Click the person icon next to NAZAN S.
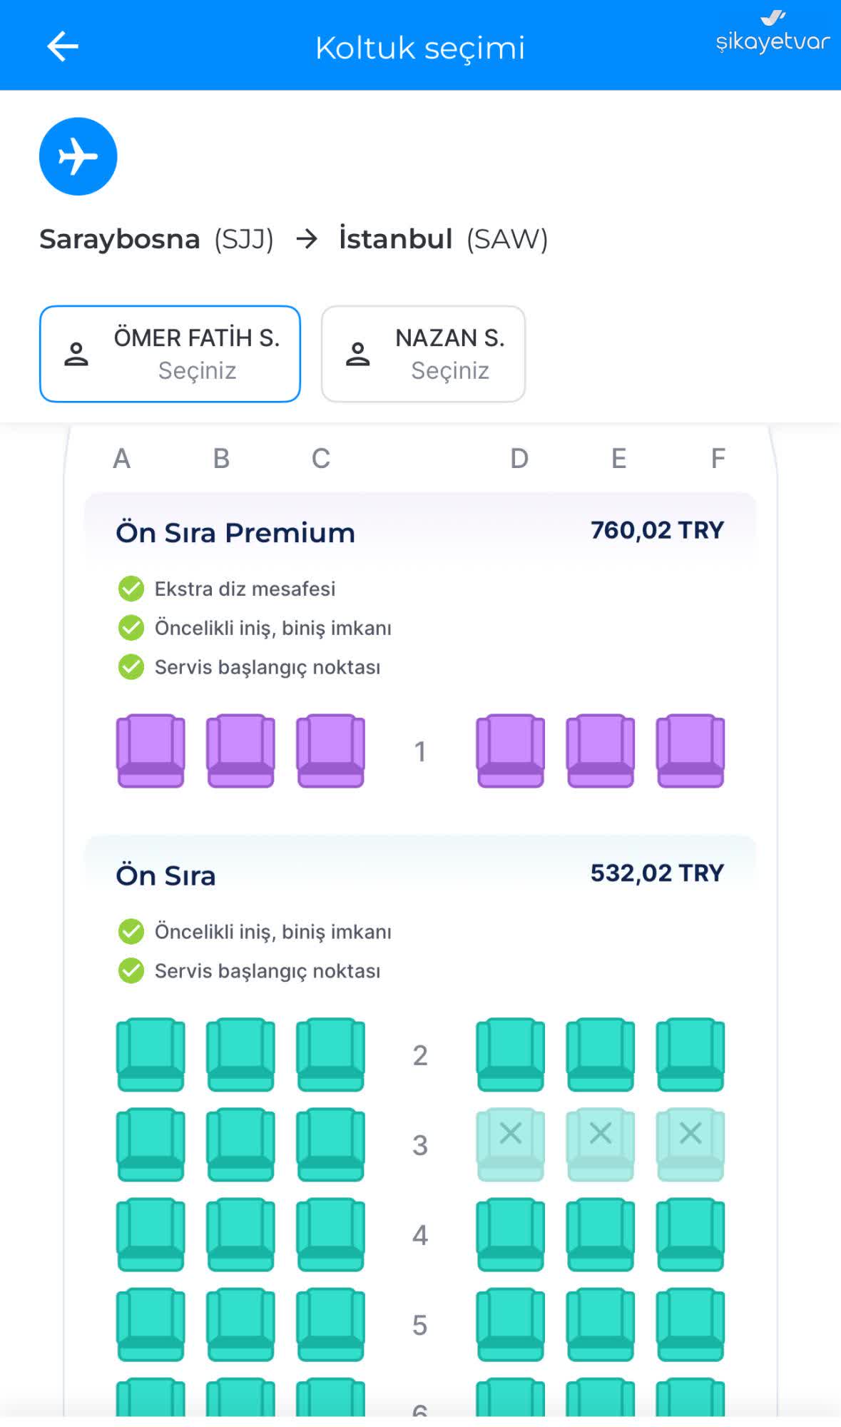The height and width of the screenshot is (1427, 841). pos(359,353)
